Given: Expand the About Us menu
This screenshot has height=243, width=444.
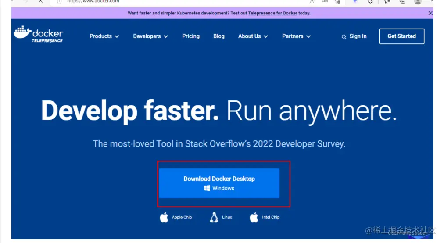Looking at the screenshot, I should (253, 36).
